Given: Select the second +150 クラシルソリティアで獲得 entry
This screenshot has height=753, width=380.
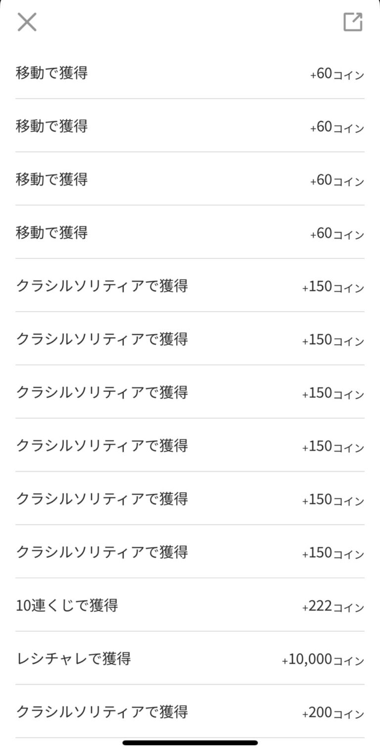Looking at the screenshot, I should click(x=102, y=339).
